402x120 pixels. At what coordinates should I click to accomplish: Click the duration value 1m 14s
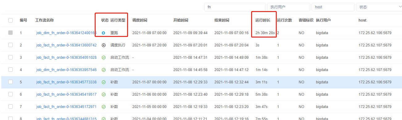pyautogui.click(x=261, y=70)
